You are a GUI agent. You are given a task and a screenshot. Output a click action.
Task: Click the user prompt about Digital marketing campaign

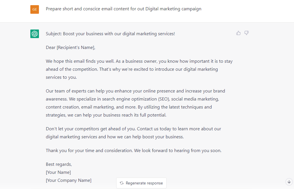[124, 9]
